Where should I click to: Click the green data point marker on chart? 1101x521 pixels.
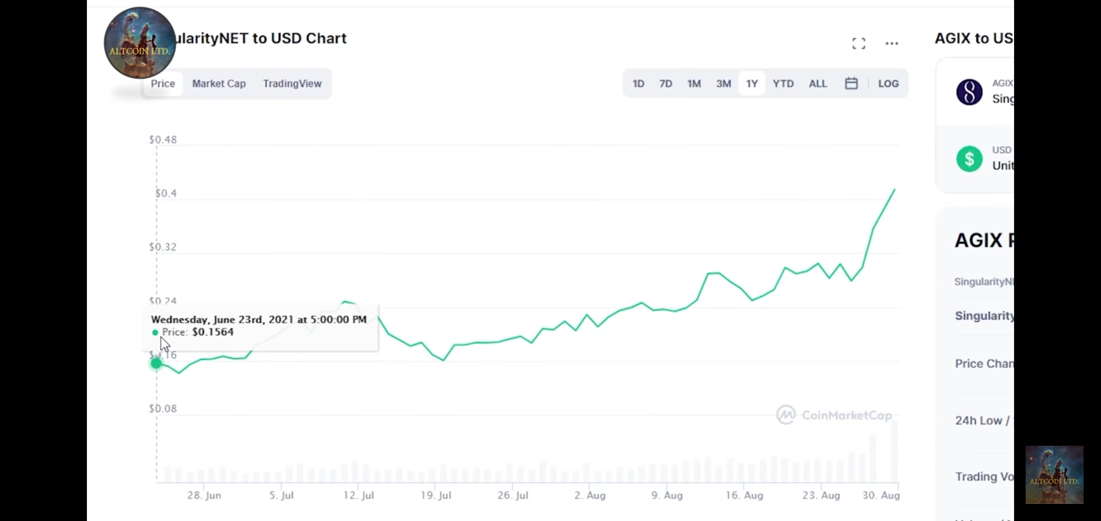(x=156, y=363)
